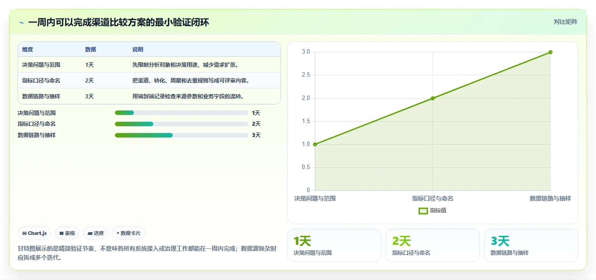596x280 pixels.
Task: Click the legend color box for 指标值
Action: [423, 211]
